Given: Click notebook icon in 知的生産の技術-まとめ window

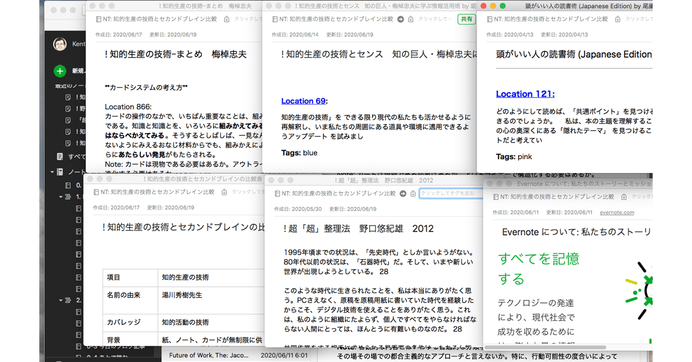Looking at the screenshot, I should tap(98, 19).
